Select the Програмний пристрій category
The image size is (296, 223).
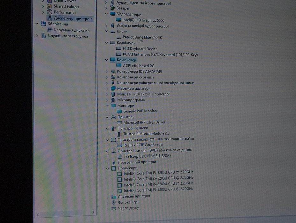point(137,162)
